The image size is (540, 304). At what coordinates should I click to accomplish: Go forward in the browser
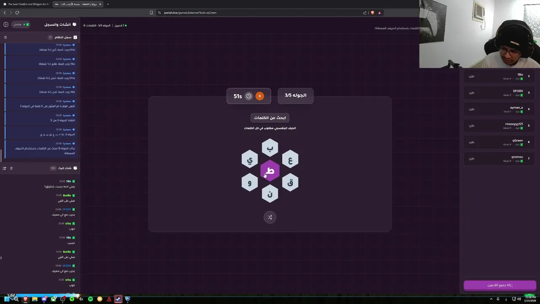(x=11, y=13)
